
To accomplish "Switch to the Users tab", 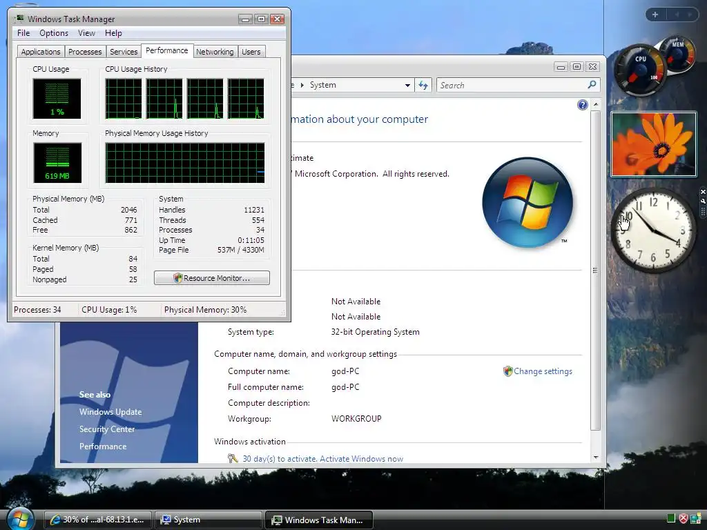I will (x=251, y=51).
